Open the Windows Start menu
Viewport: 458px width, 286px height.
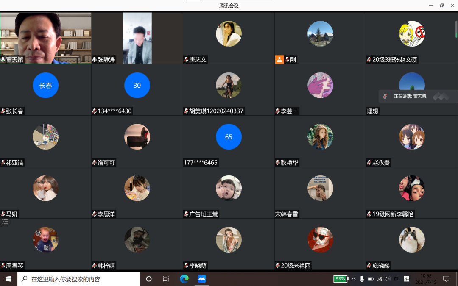click(x=8, y=279)
